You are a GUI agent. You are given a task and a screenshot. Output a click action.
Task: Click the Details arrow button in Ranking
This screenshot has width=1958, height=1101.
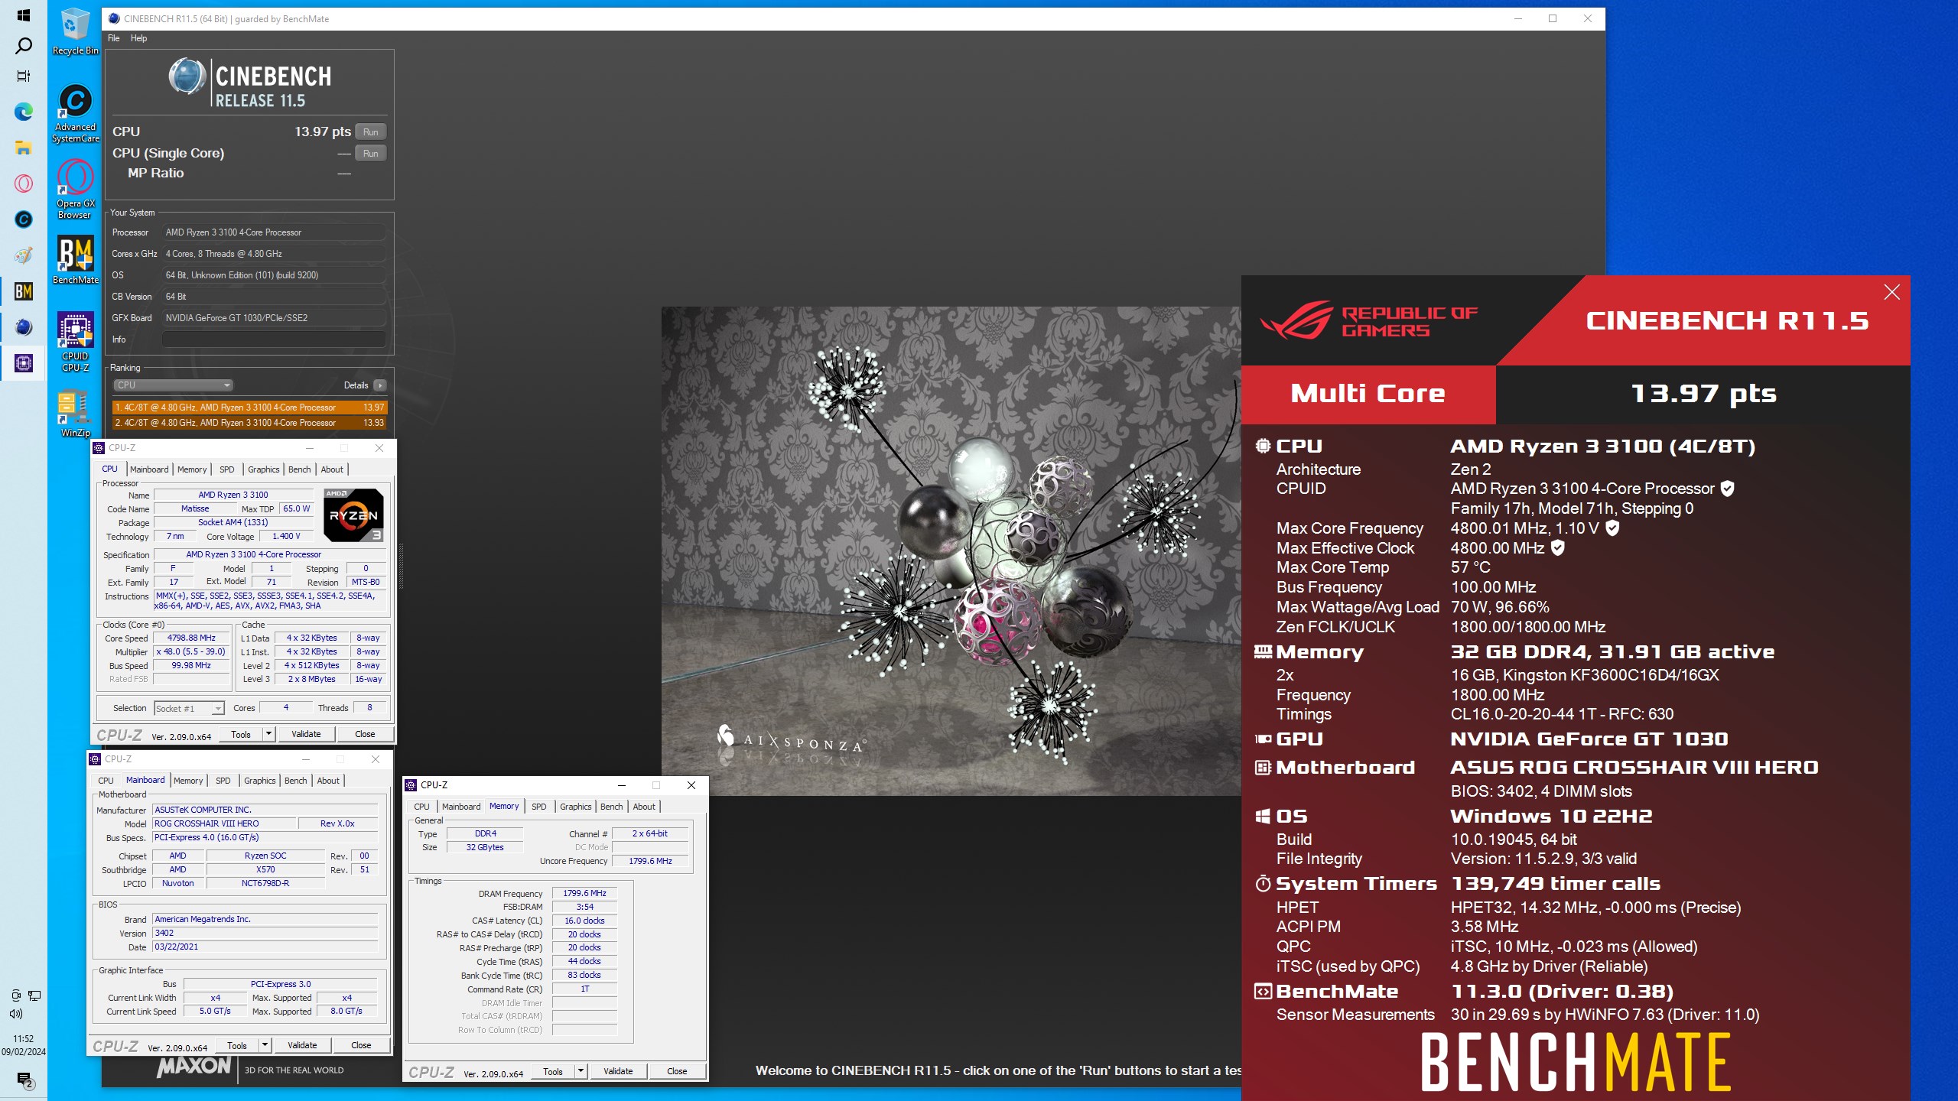pyautogui.click(x=379, y=385)
